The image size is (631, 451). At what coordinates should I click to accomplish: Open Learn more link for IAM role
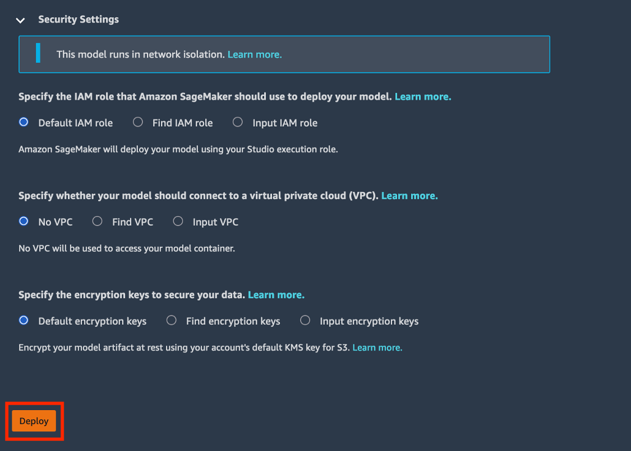423,97
